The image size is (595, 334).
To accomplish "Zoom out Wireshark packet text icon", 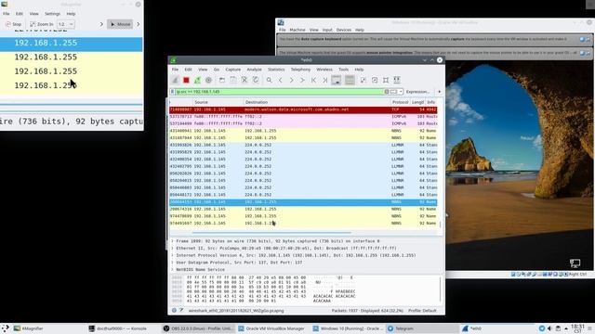I will (375, 80).
